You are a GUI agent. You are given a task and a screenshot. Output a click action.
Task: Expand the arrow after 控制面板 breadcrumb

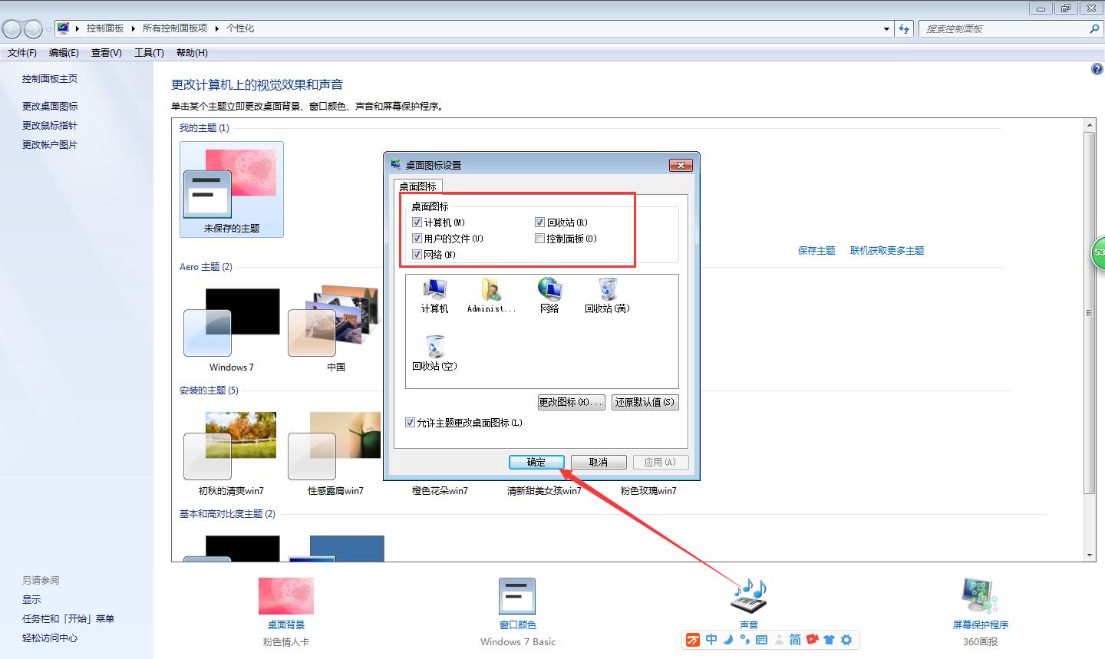pos(133,28)
